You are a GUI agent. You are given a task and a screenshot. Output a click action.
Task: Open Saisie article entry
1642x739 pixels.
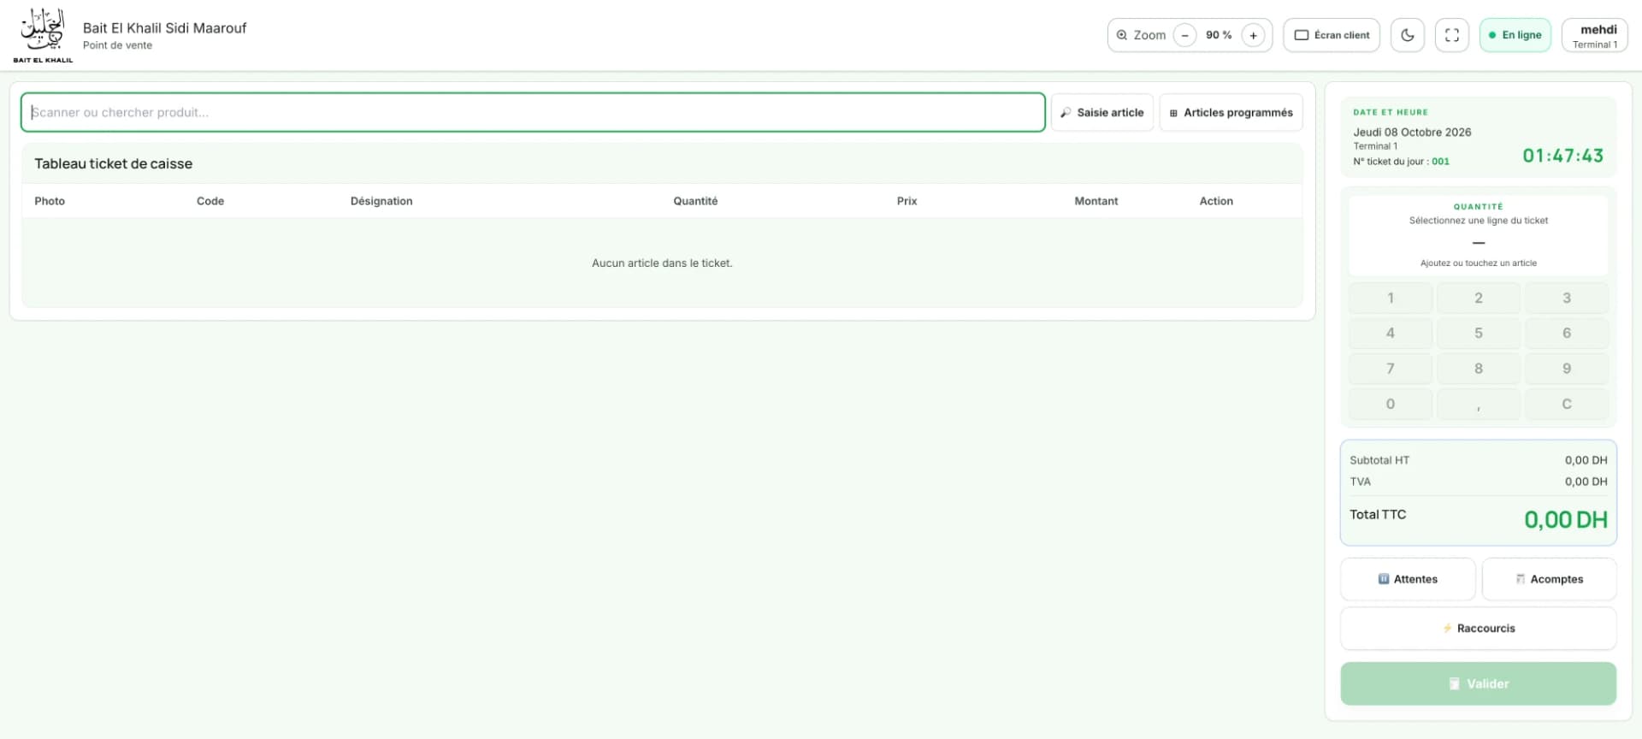click(x=1102, y=112)
